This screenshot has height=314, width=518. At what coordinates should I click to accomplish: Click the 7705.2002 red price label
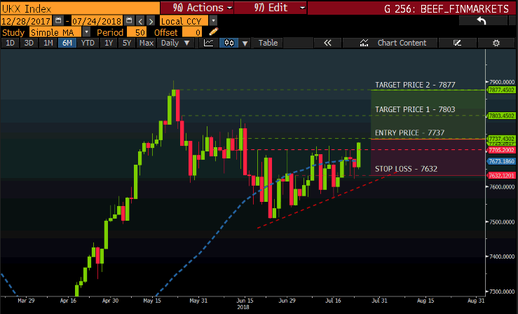pyautogui.click(x=501, y=150)
